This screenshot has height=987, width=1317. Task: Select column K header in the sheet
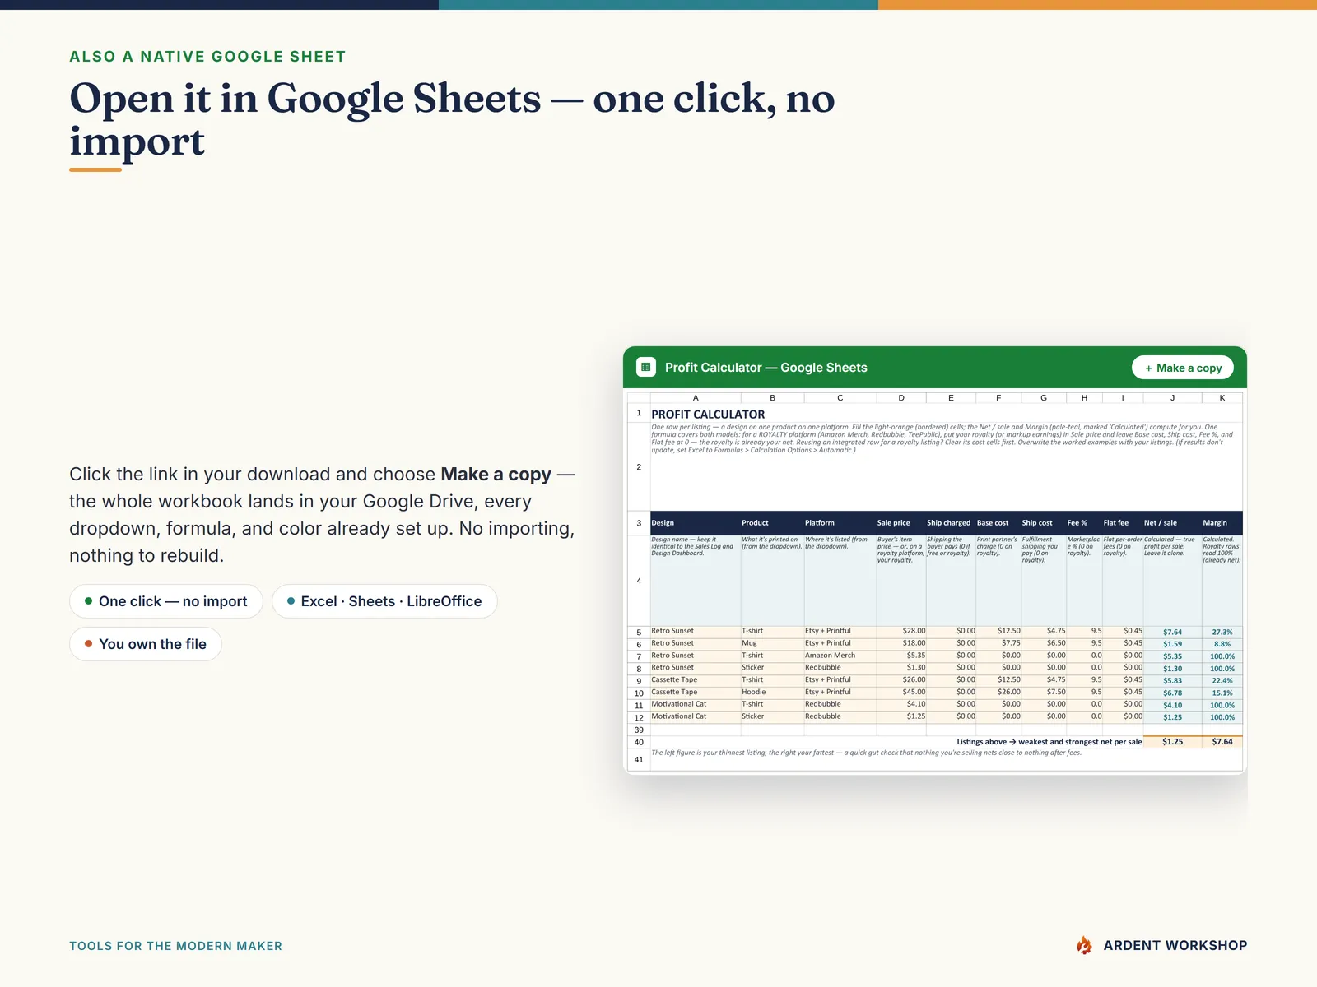click(x=1222, y=398)
